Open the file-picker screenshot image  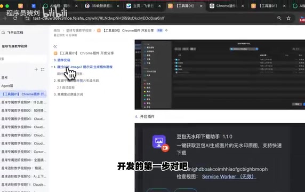(x=220, y=75)
